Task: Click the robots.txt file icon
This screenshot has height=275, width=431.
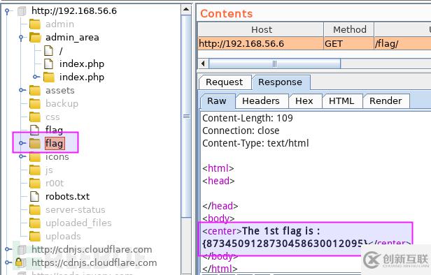Action: 34,196
